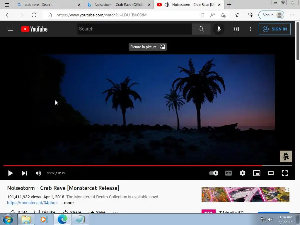Screen dimensions: 300x225
Task: Focus the YouTube Search input field
Action: tap(134, 29)
